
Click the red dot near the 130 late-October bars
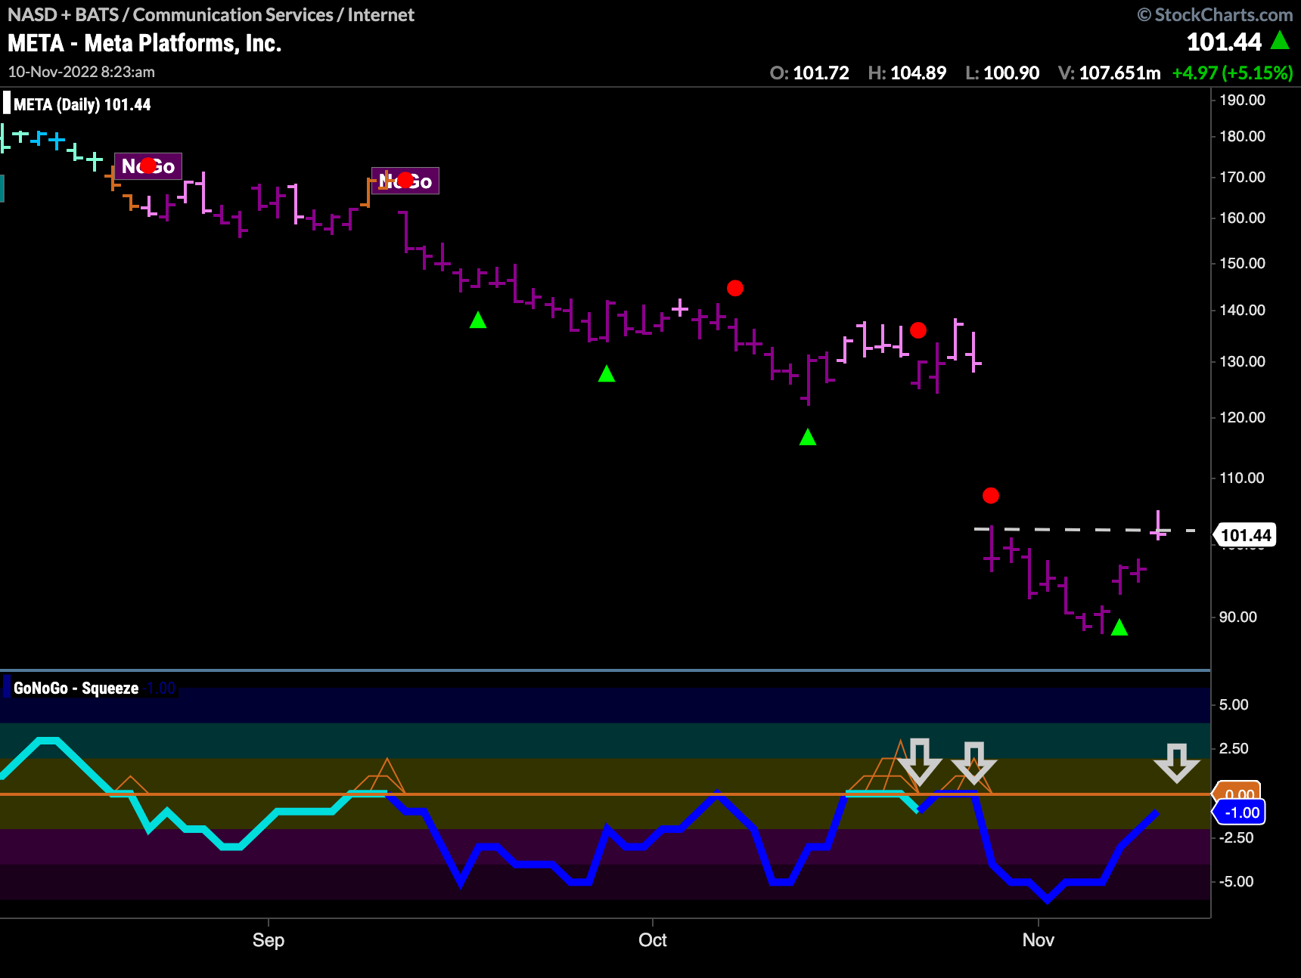pos(918,330)
